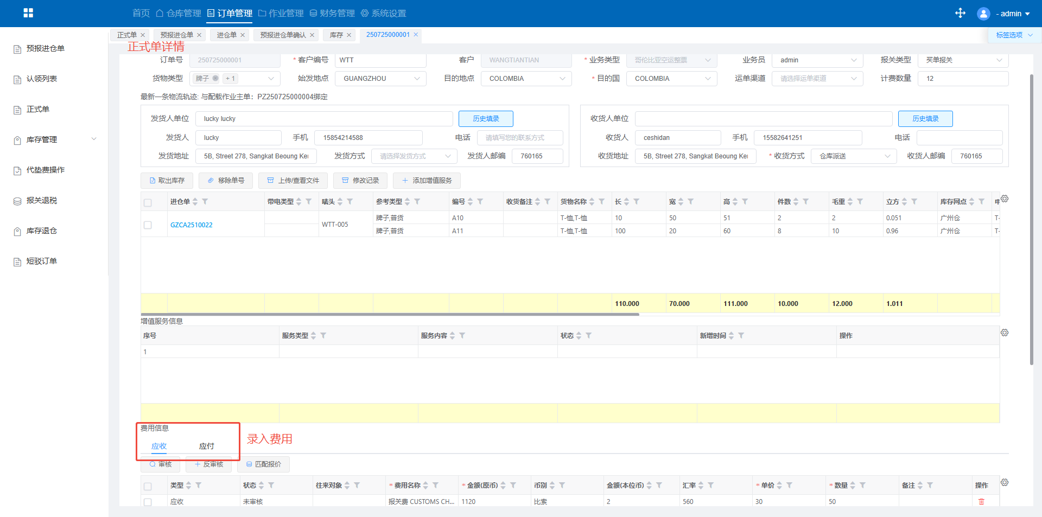Switch to the 应付 fee tab
Screen dimensions: 1042x517
pyautogui.click(x=206, y=446)
